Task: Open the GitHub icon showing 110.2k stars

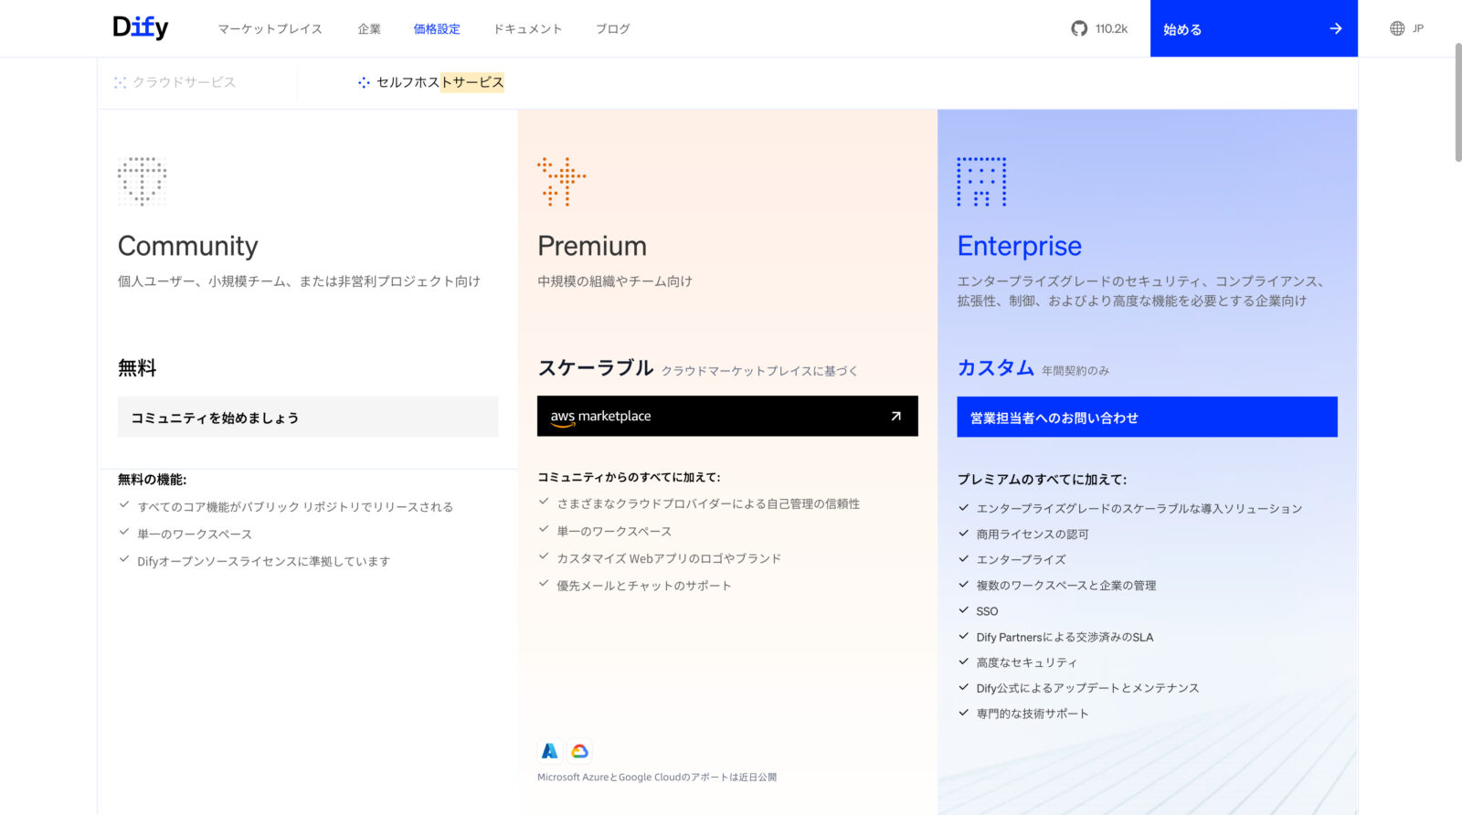Action: point(1079,28)
